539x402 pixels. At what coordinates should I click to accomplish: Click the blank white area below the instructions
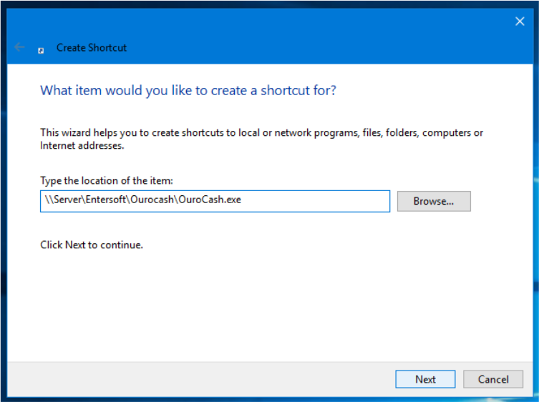click(270, 306)
